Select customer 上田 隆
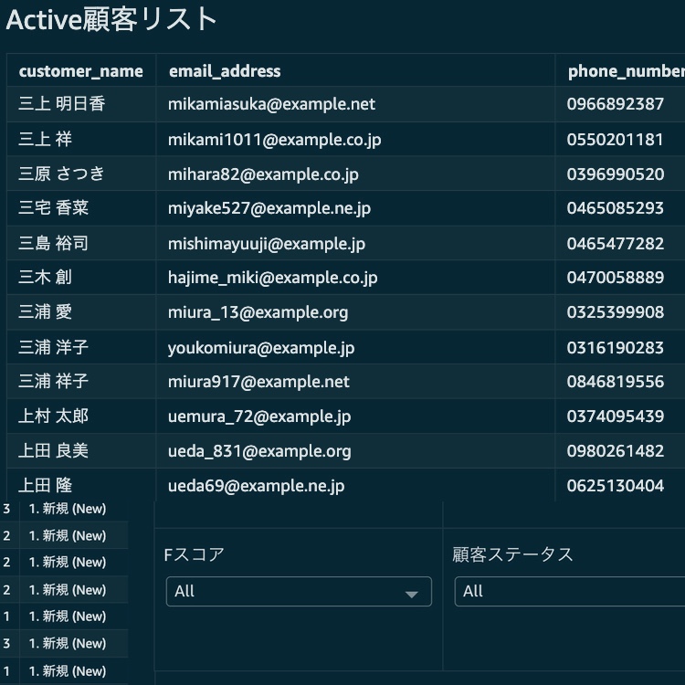The height and width of the screenshot is (685, 685). 45,486
